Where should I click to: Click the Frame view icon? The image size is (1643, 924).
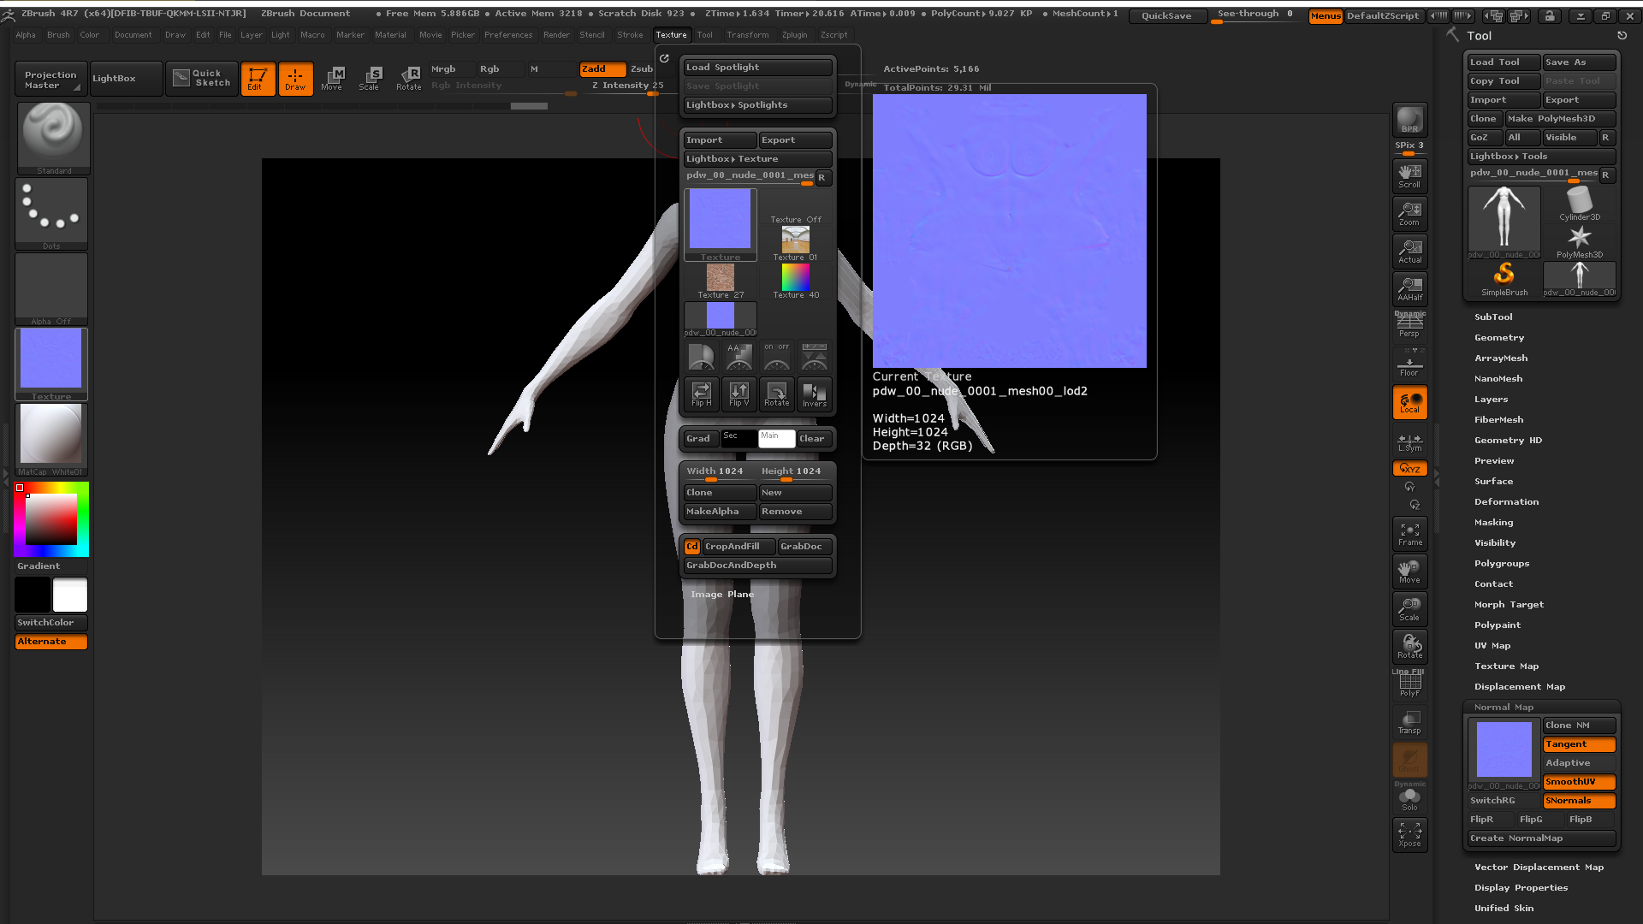click(x=1409, y=534)
